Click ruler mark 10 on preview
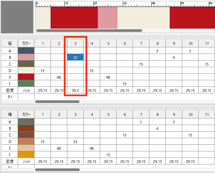This screenshot has height=173, width=215. 66,3
